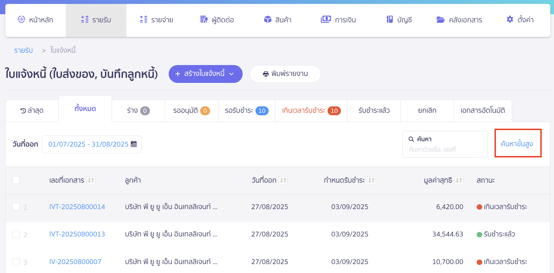Screen dimensions: 554x273
Task: Select the รับชำระแล้ว tab
Action: (x=374, y=110)
